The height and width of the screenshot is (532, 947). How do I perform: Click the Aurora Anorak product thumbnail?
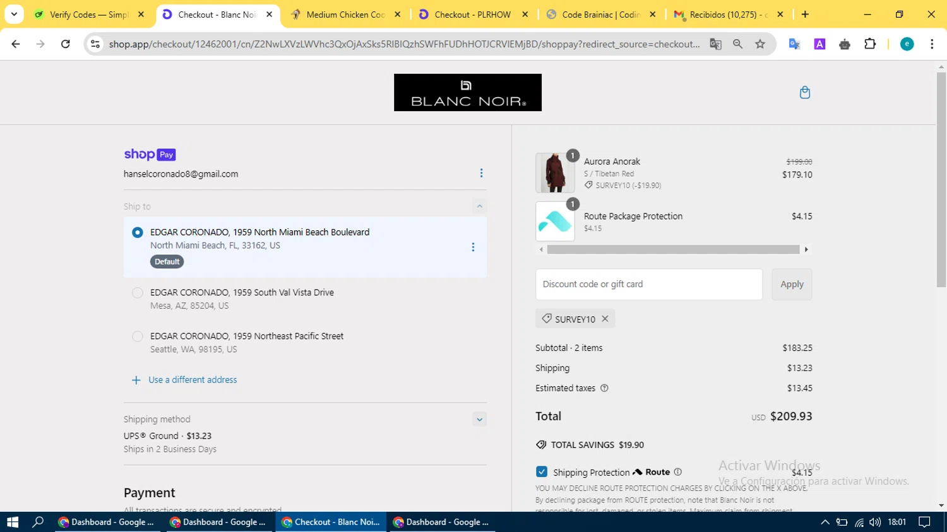coord(555,173)
